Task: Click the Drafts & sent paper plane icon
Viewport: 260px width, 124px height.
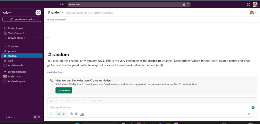Action: point(5,28)
